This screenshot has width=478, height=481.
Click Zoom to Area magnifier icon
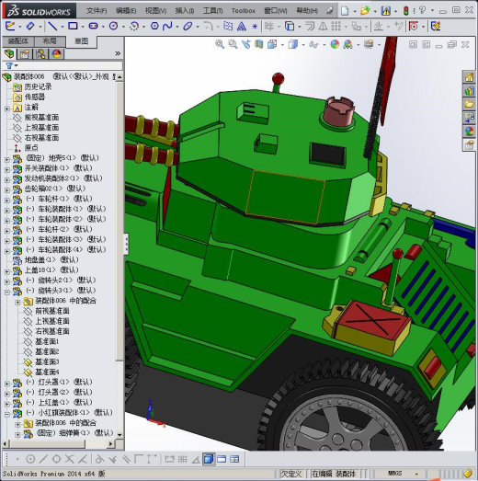(x=233, y=44)
